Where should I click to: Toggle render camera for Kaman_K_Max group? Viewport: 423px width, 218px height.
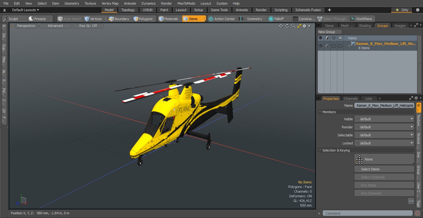327,46
